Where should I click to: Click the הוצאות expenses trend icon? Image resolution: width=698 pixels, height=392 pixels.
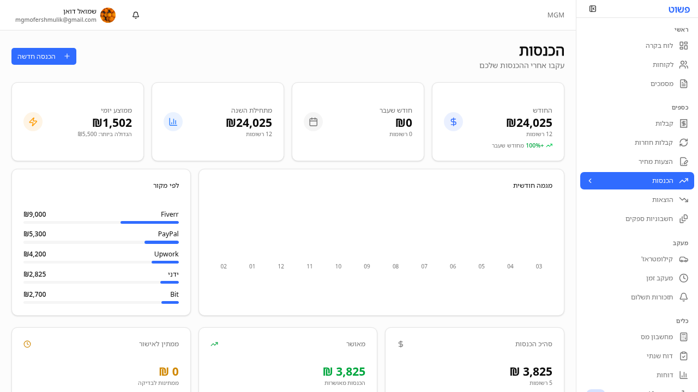coord(683,200)
